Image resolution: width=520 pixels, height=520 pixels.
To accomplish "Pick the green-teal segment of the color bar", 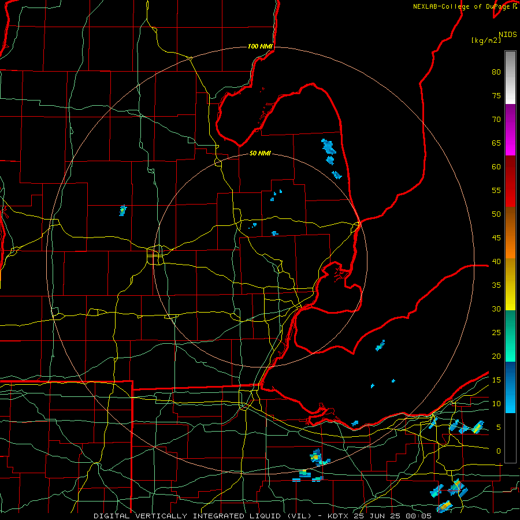I will click(x=510, y=336).
